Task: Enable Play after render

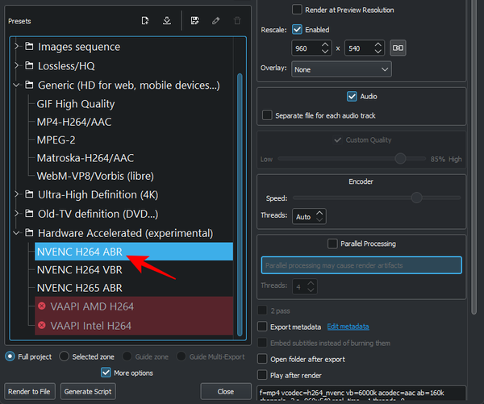Action: [262, 375]
